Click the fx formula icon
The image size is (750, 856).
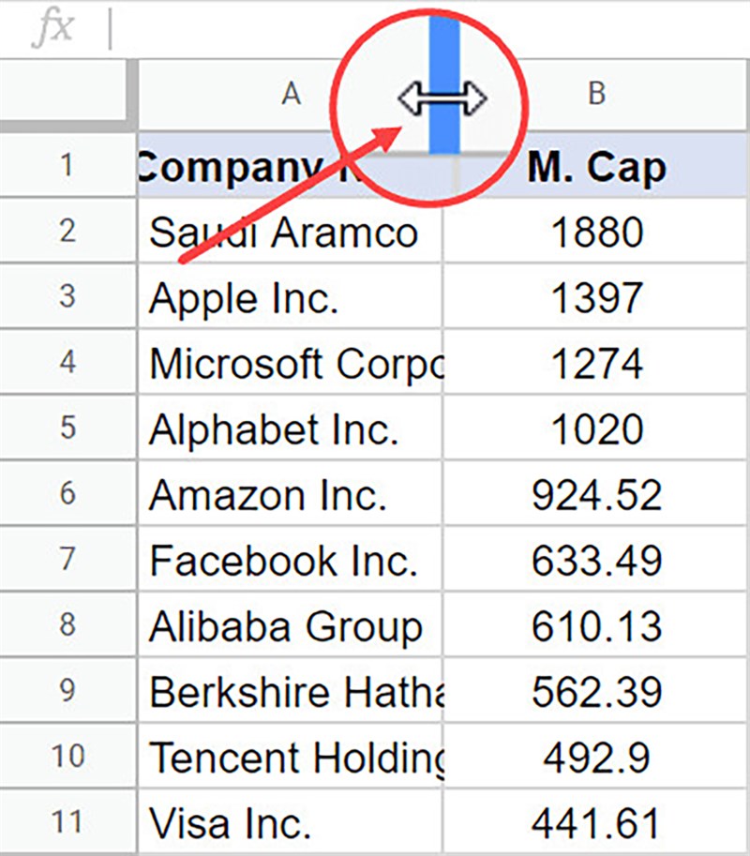click(53, 28)
